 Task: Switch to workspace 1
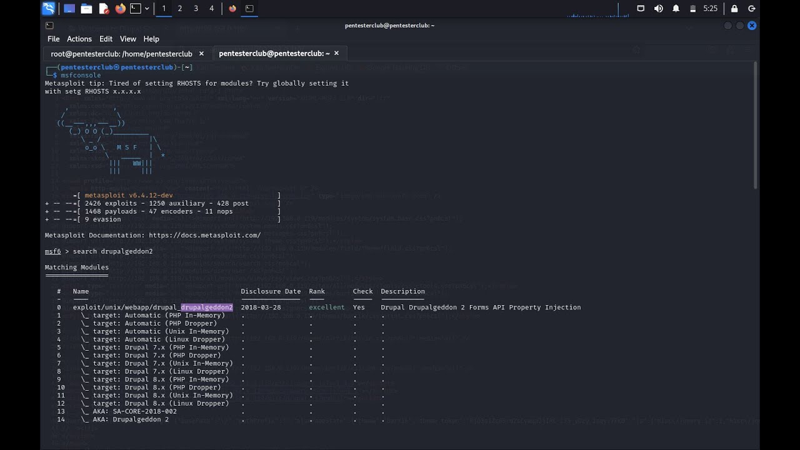pyautogui.click(x=164, y=9)
